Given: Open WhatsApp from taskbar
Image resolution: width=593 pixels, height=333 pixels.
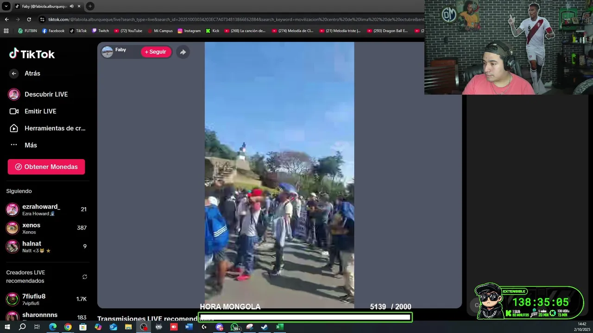Looking at the screenshot, I should pyautogui.click(x=235, y=327).
